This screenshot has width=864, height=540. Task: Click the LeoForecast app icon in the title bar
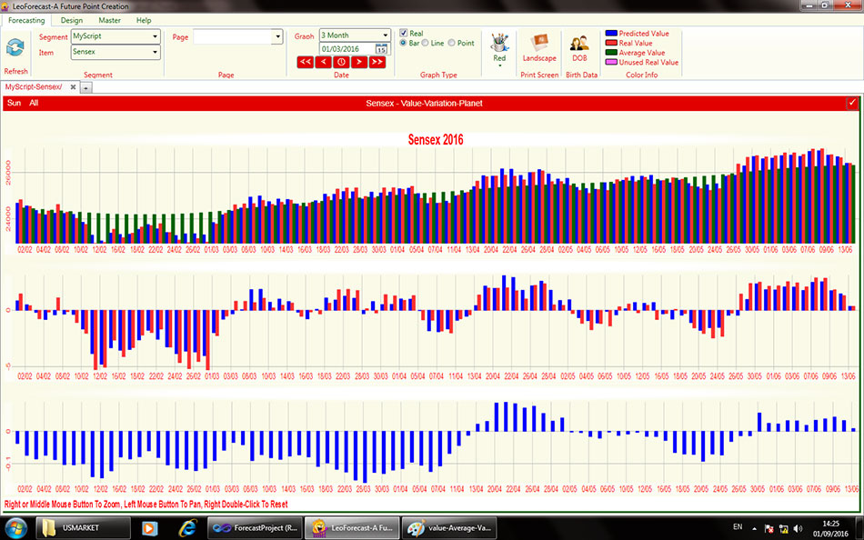click(x=6, y=6)
